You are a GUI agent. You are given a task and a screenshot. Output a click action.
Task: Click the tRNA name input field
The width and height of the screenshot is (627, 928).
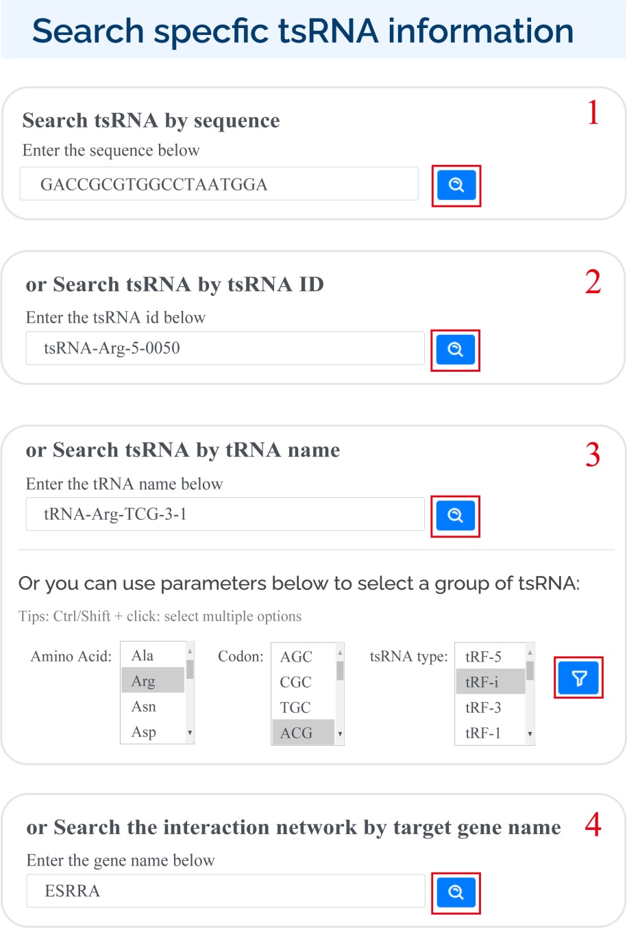coord(225,514)
